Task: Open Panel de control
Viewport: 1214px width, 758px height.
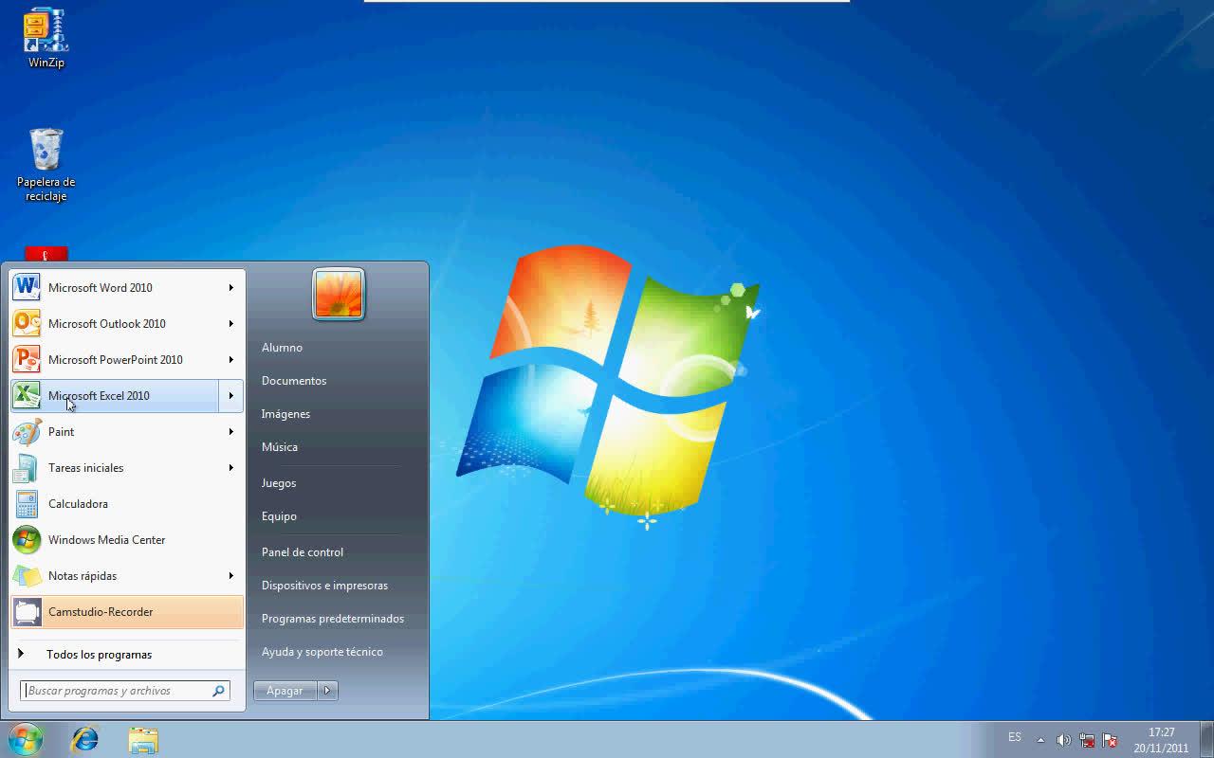Action: pyautogui.click(x=303, y=552)
